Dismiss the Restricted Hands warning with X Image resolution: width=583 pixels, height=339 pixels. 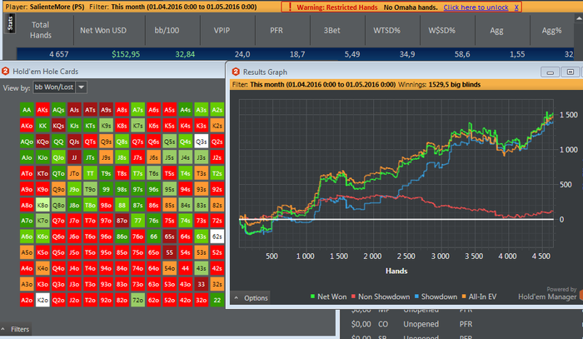point(516,7)
